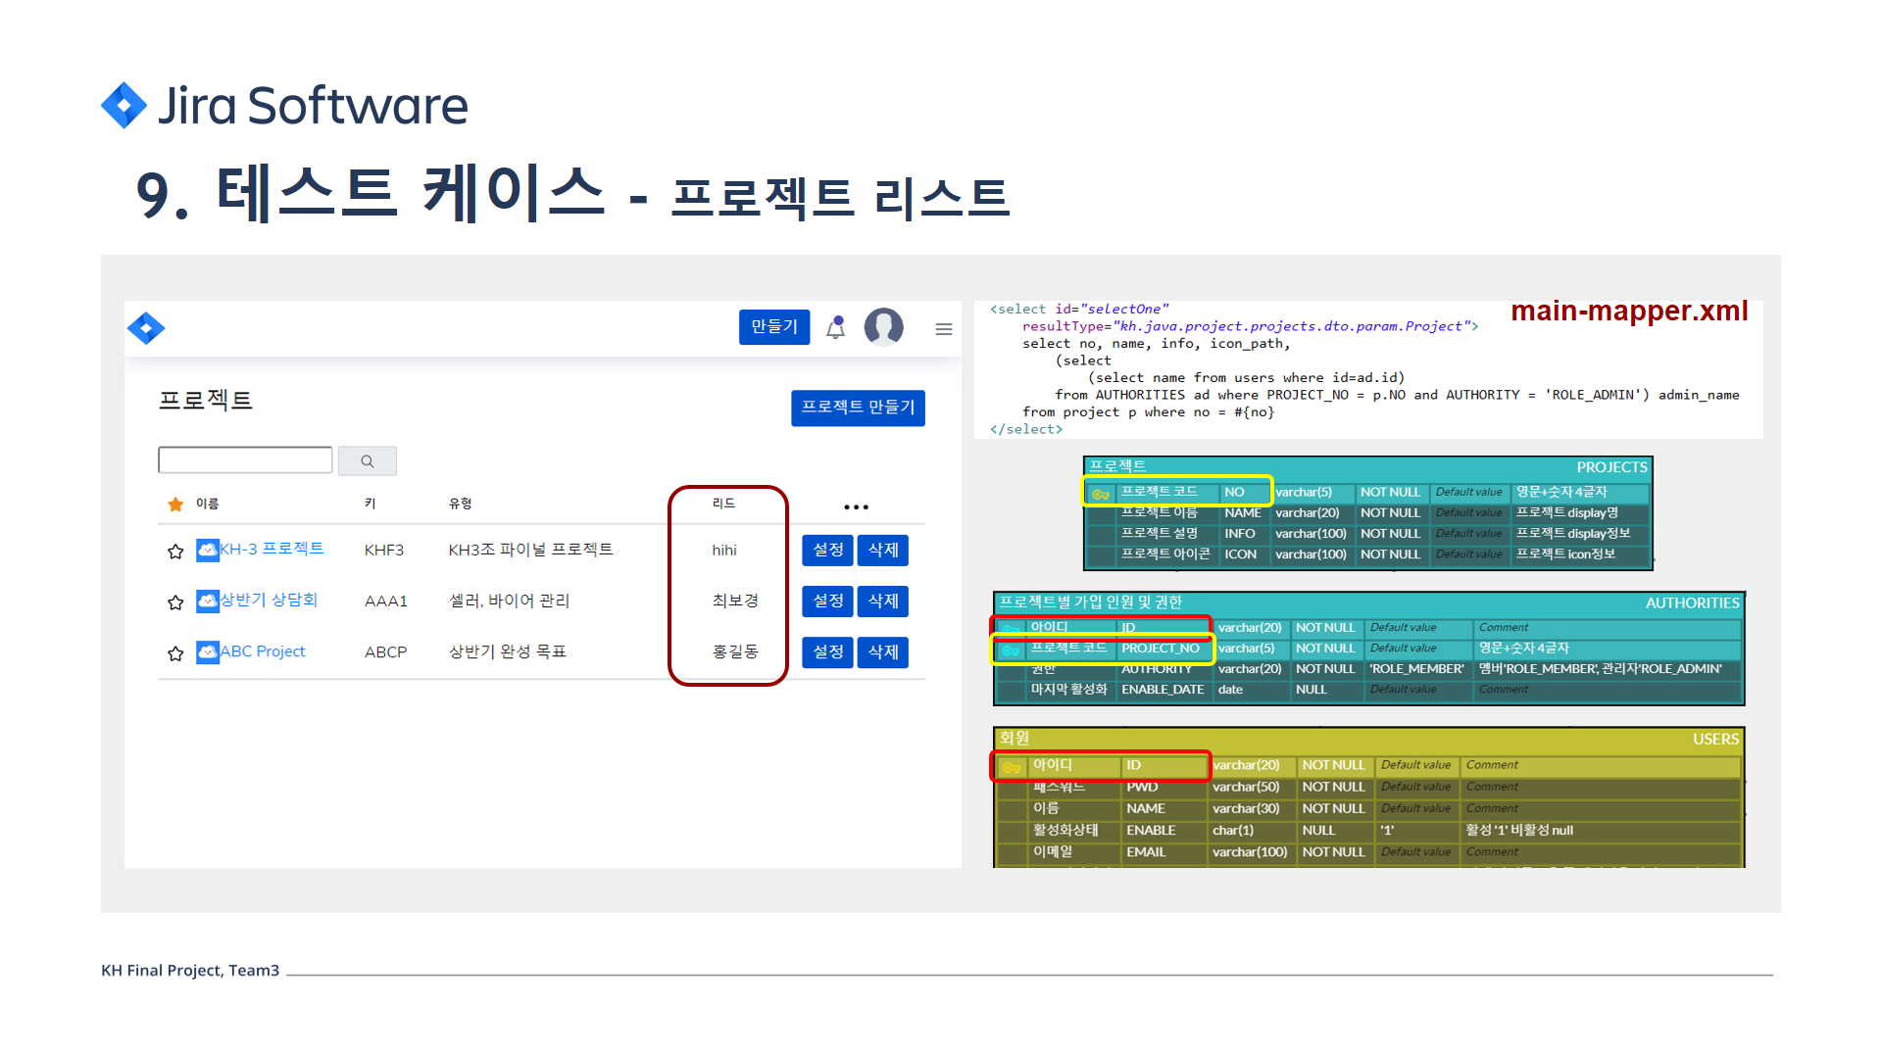1882x1058 pixels.
Task: Click the key cell ABCP
Action: click(x=385, y=652)
